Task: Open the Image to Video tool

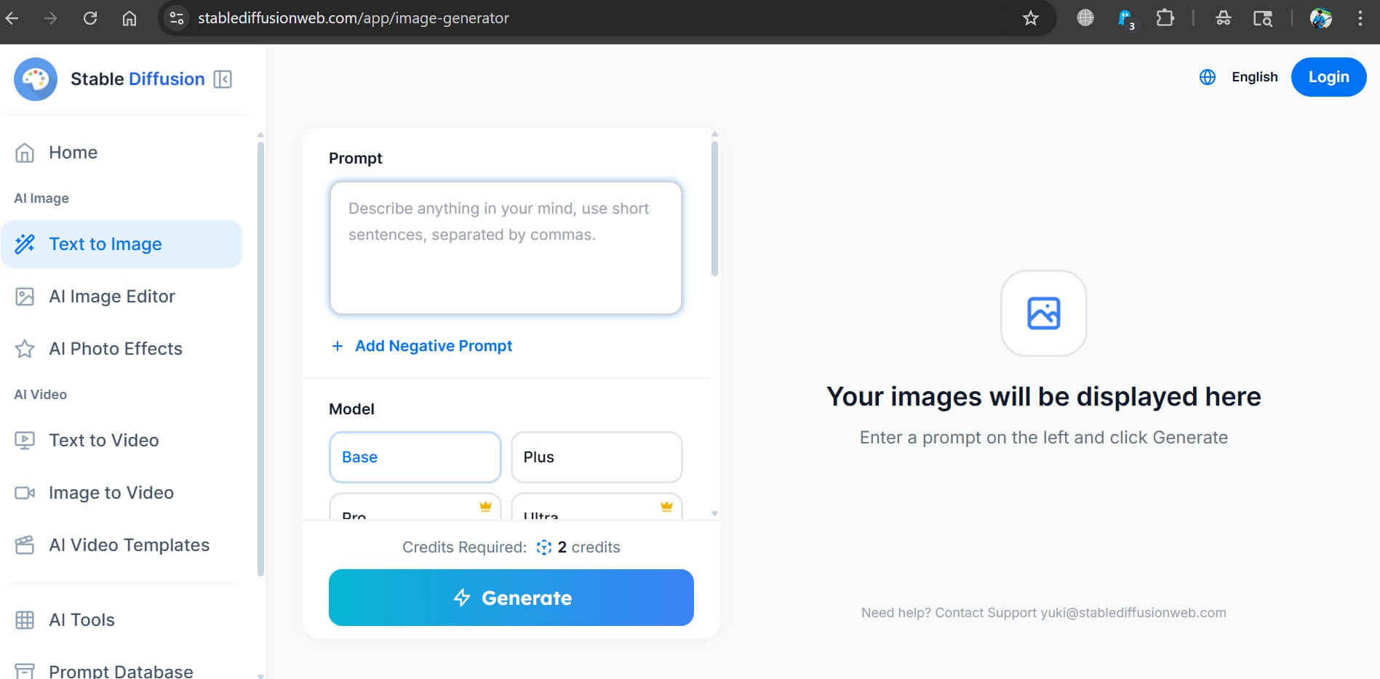Action: 111,492
